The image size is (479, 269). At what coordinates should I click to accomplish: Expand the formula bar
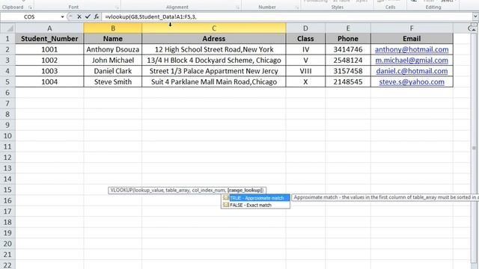click(476, 16)
